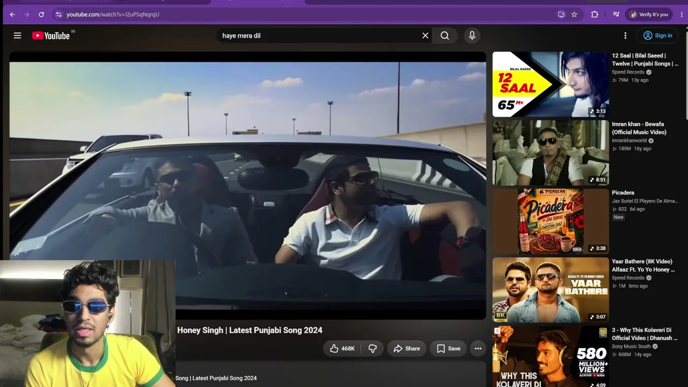Share this video
688x387 pixels.
[x=406, y=348]
